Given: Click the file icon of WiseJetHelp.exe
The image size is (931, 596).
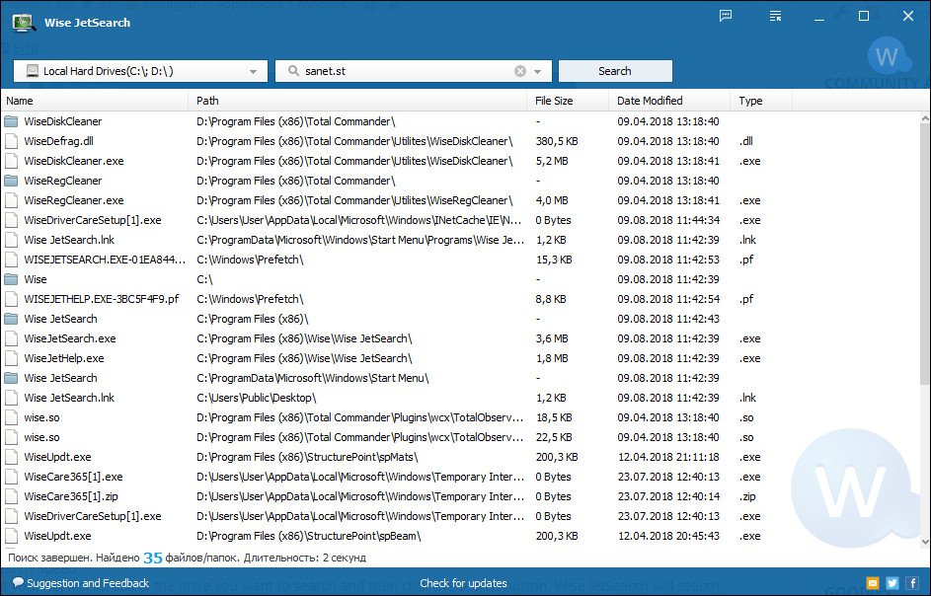Looking at the screenshot, I should [x=11, y=358].
